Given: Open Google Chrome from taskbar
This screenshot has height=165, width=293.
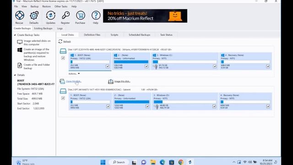Looking at the screenshot, I should click(181, 162).
